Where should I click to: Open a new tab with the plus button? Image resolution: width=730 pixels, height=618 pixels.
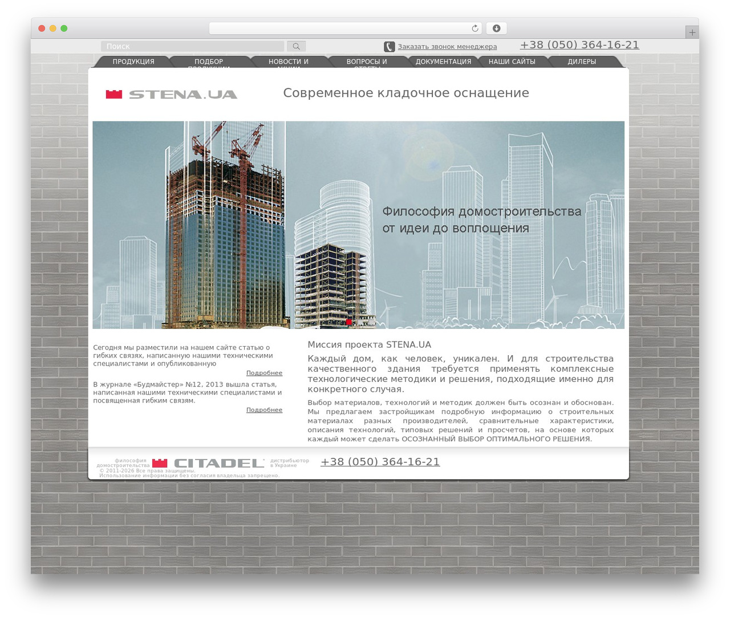[x=692, y=32]
